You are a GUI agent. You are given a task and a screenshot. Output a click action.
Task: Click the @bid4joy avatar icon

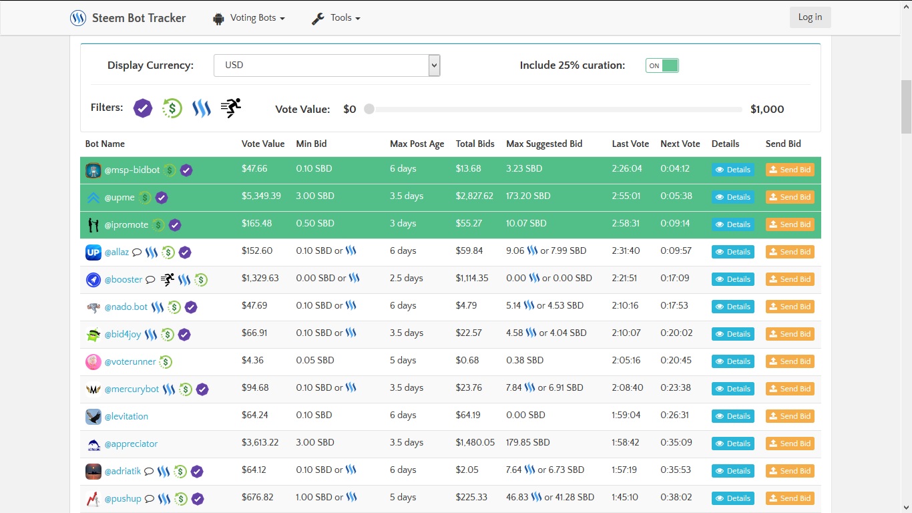tap(93, 335)
